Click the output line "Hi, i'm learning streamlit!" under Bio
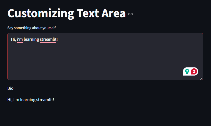Screen dimensions: 211x126 tap(31, 100)
